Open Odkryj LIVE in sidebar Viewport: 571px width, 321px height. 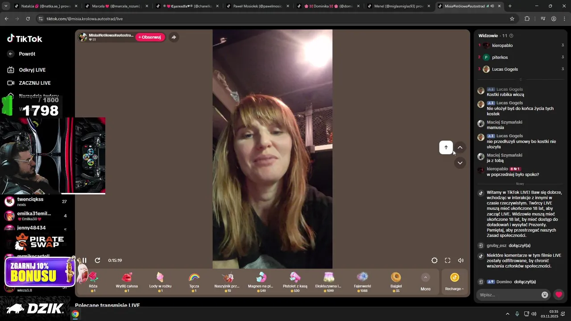tap(27, 70)
